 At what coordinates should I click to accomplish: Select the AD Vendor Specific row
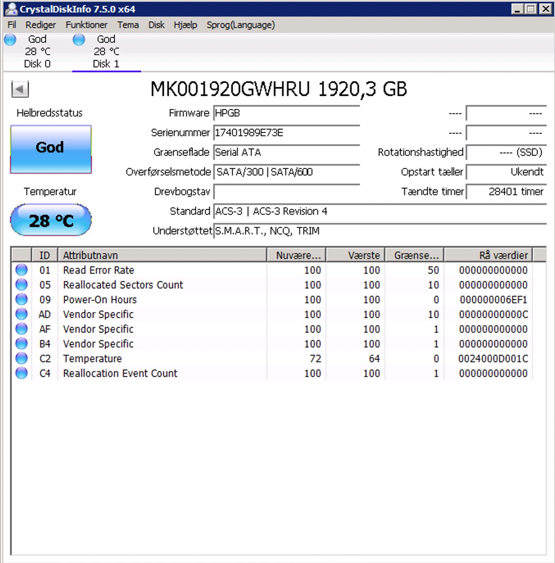click(272, 314)
